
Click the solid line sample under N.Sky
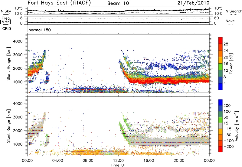click(x=6, y=14)
